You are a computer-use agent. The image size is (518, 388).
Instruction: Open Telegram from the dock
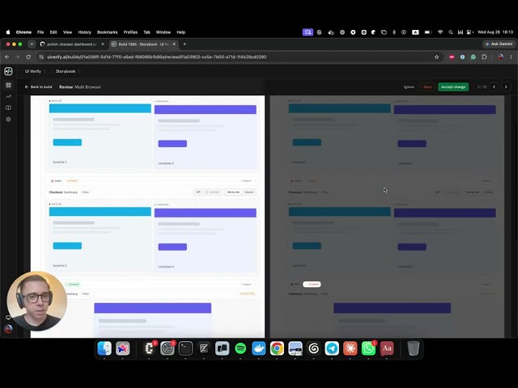[332, 348]
